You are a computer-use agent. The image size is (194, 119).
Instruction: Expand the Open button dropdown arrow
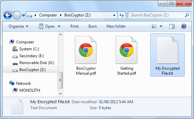point(59,26)
